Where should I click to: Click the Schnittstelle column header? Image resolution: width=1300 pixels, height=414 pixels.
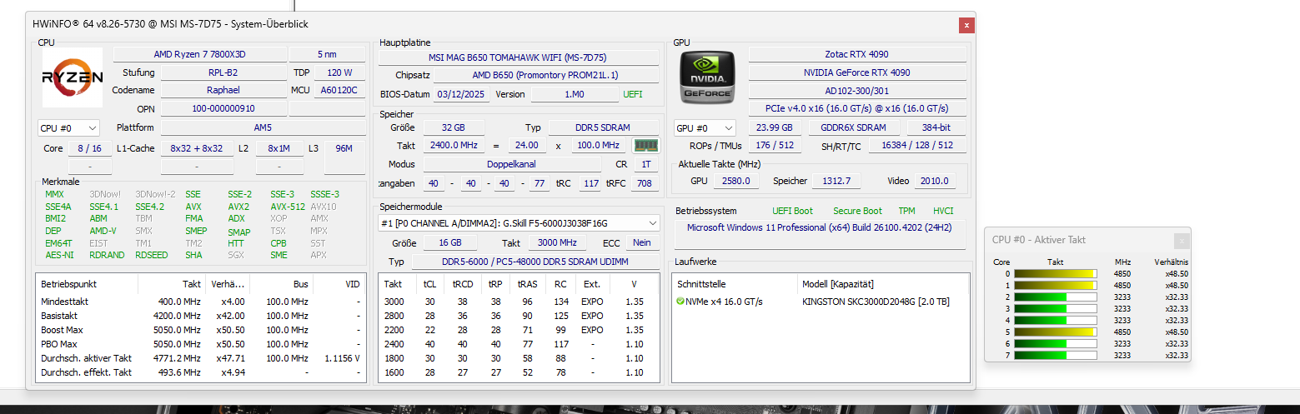click(x=735, y=284)
